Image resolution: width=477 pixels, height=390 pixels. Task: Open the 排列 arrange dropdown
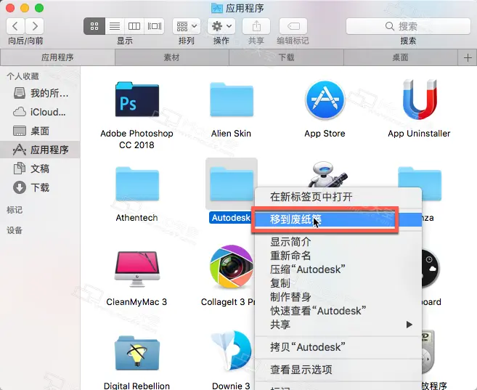(x=187, y=26)
